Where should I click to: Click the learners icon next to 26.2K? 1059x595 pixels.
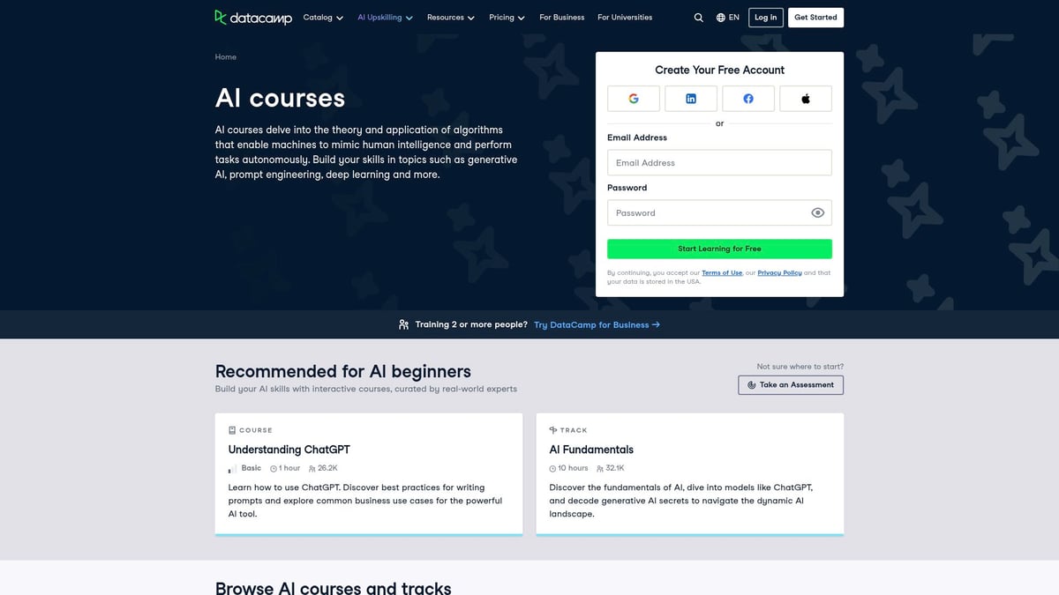[x=312, y=469]
